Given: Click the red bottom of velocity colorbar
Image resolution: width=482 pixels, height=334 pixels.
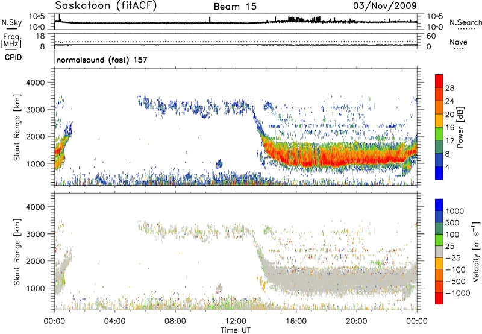Looking at the screenshot, I should 439,298.
